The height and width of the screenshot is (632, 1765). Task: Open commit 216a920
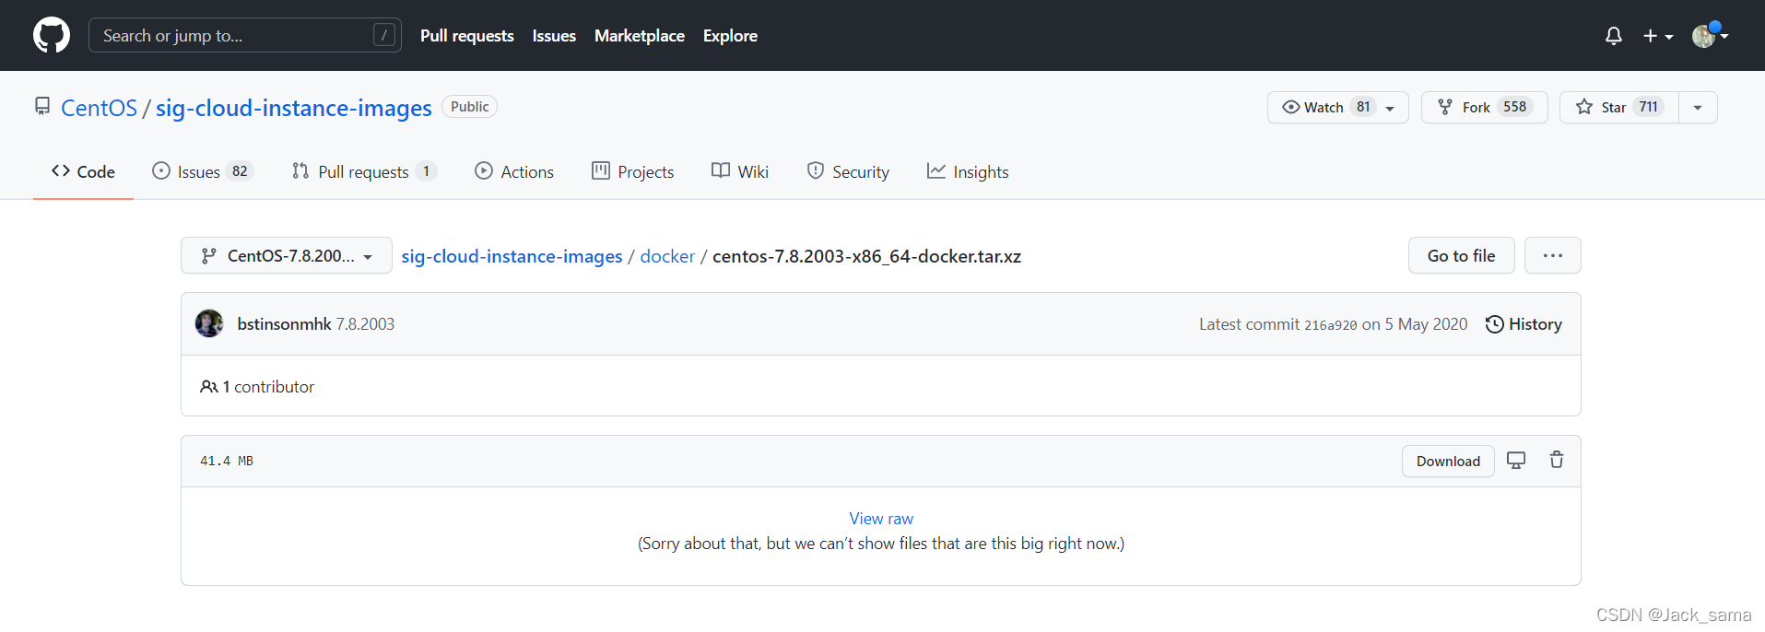pos(1330,325)
